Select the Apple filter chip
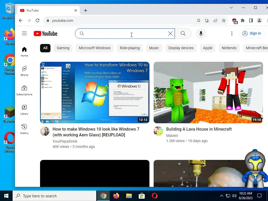The image size is (268, 201). click(x=208, y=48)
